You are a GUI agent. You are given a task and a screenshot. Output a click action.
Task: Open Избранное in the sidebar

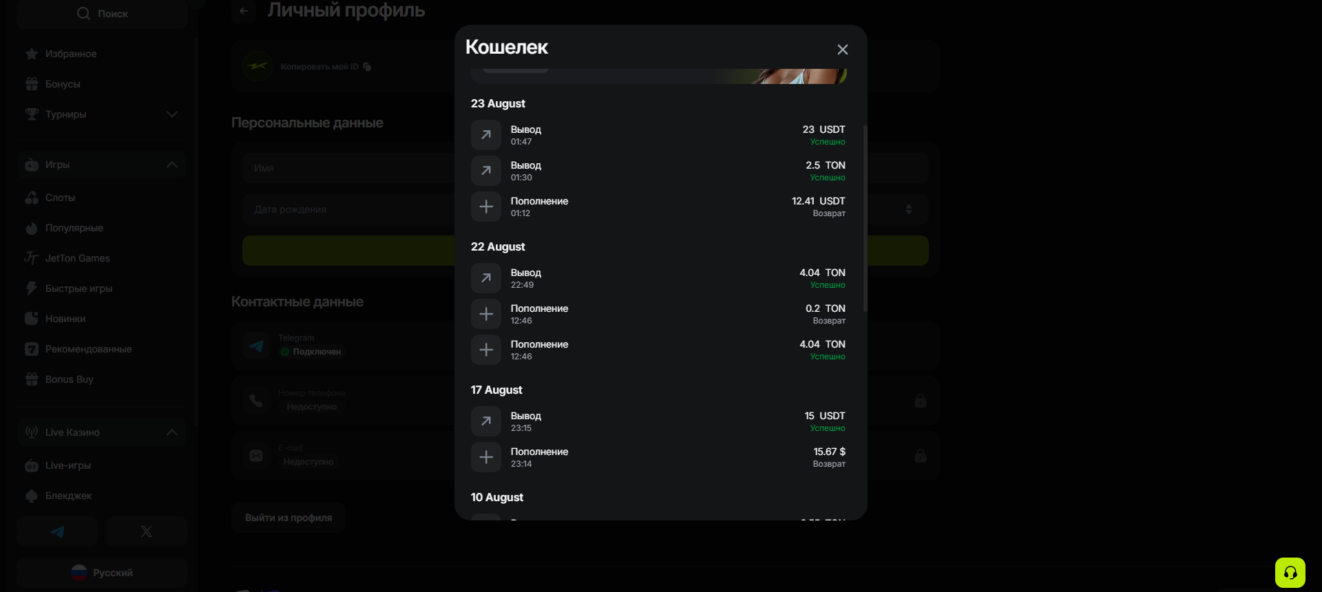[x=70, y=54]
